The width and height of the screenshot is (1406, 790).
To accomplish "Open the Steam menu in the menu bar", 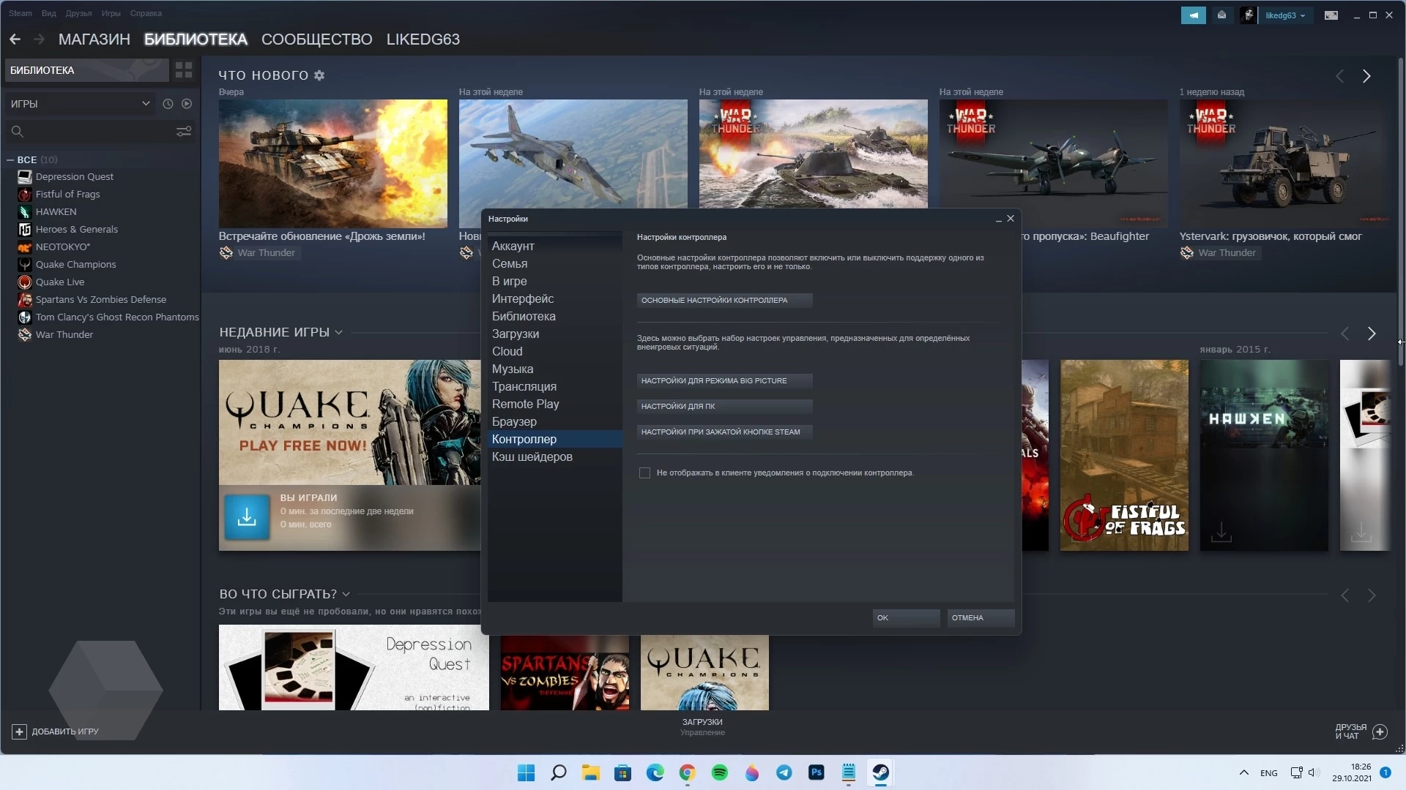I will (x=21, y=13).
